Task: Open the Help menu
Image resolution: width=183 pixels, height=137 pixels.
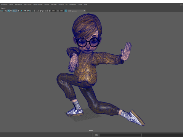Action: point(85,5)
